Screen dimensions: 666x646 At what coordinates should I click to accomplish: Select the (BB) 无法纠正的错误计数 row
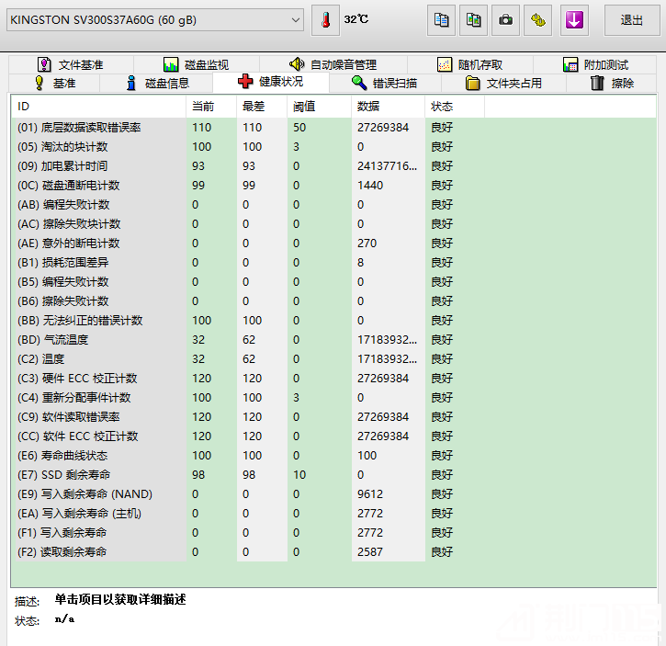click(333, 321)
